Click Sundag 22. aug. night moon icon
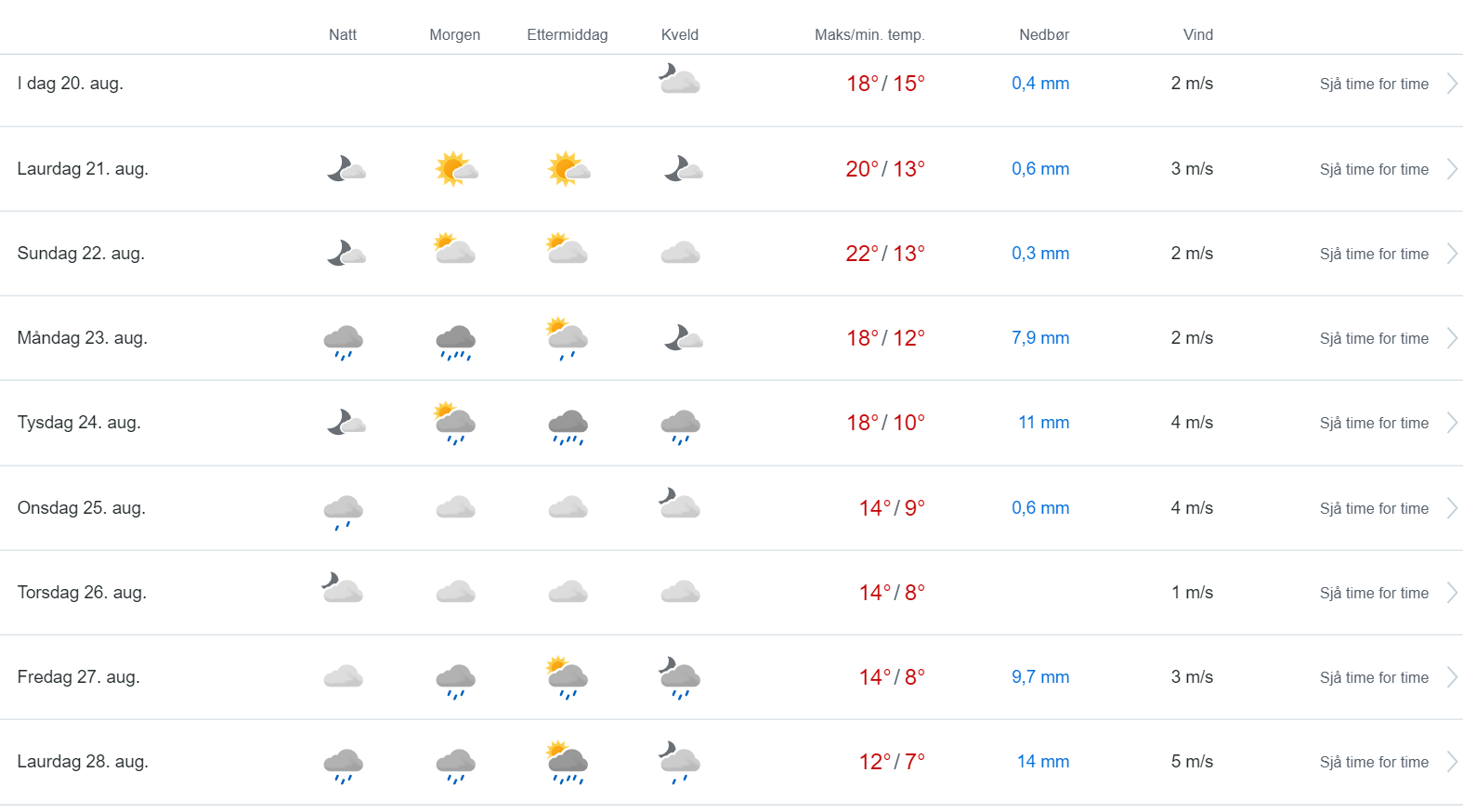This screenshot has height=812, width=1463. [346, 253]
